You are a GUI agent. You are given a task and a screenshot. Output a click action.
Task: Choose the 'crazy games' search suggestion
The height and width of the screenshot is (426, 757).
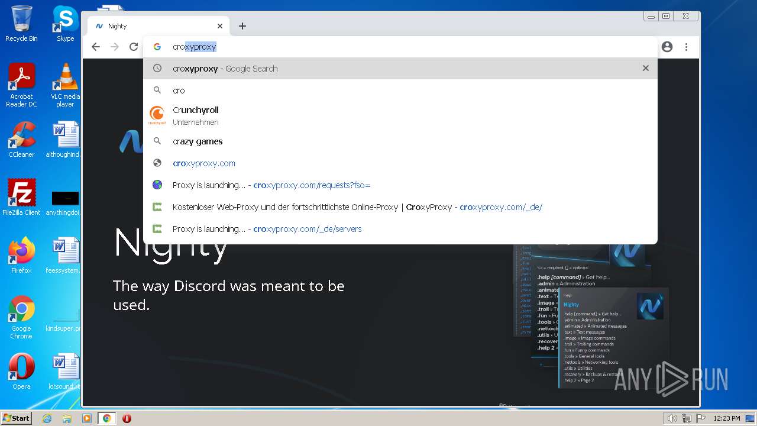pyautogui.click(x=400, y=141)
